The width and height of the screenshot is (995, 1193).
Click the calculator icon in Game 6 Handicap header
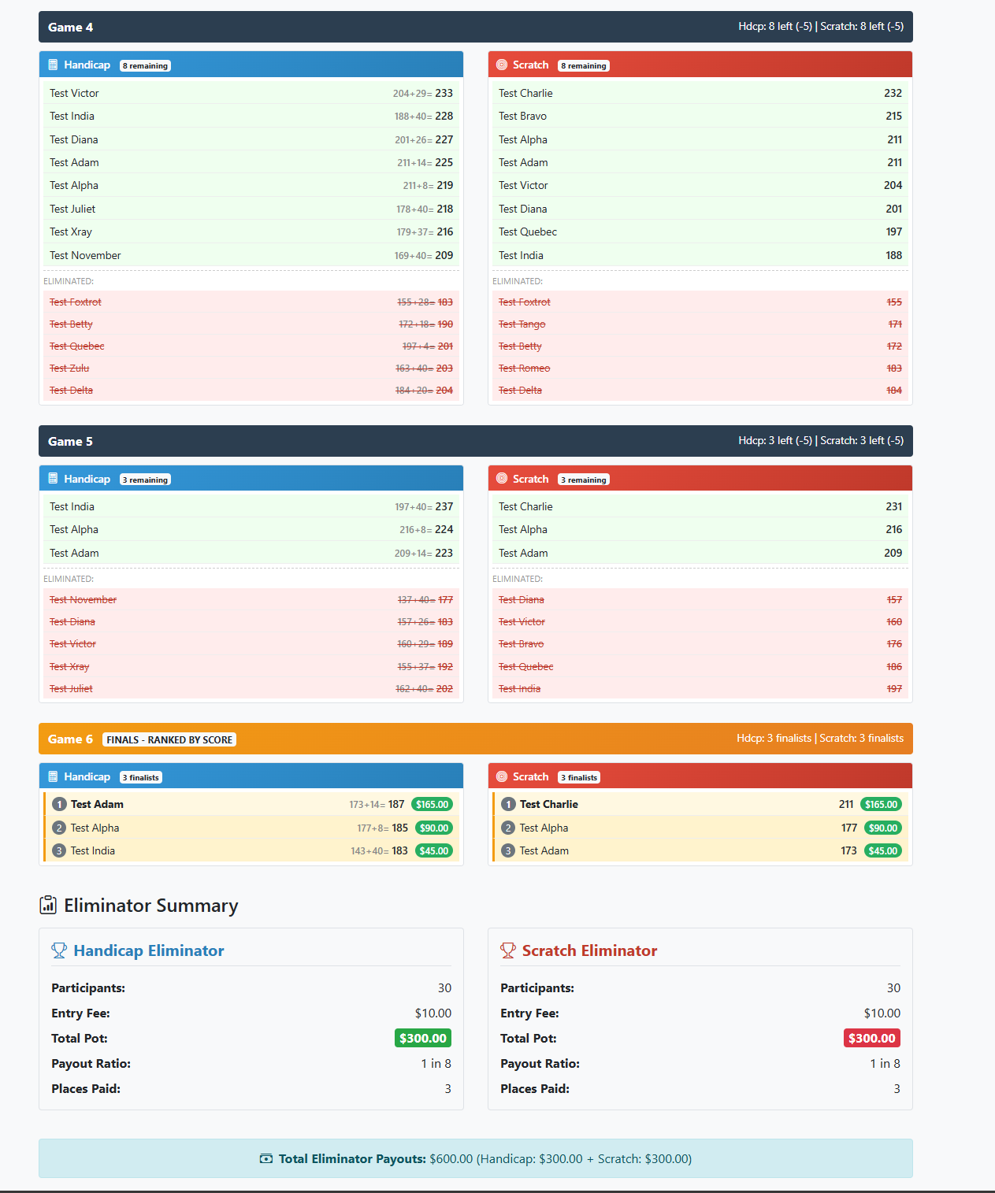click(x=53, y=776)
